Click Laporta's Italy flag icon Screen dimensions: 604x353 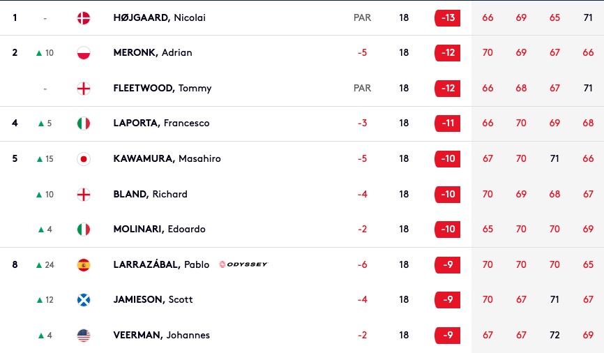pos(84,123)
